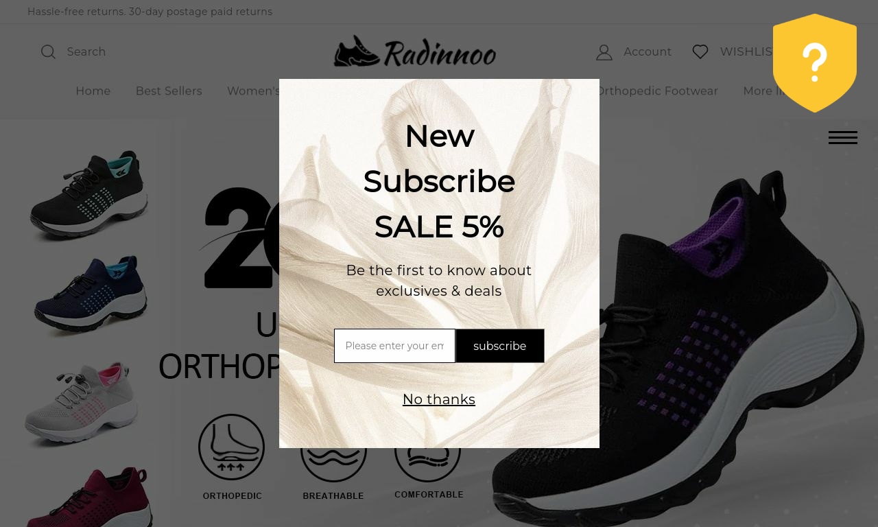The width and height of the screenshot is (878, 527).
Task: Click the wishlist heart icon
Action: pos(700,52)
